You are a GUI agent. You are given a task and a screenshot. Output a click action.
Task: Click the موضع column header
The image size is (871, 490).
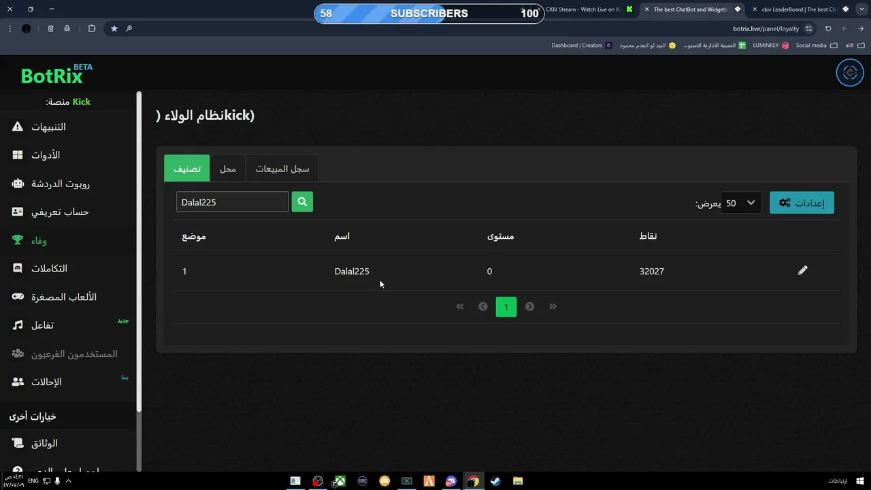194,236
